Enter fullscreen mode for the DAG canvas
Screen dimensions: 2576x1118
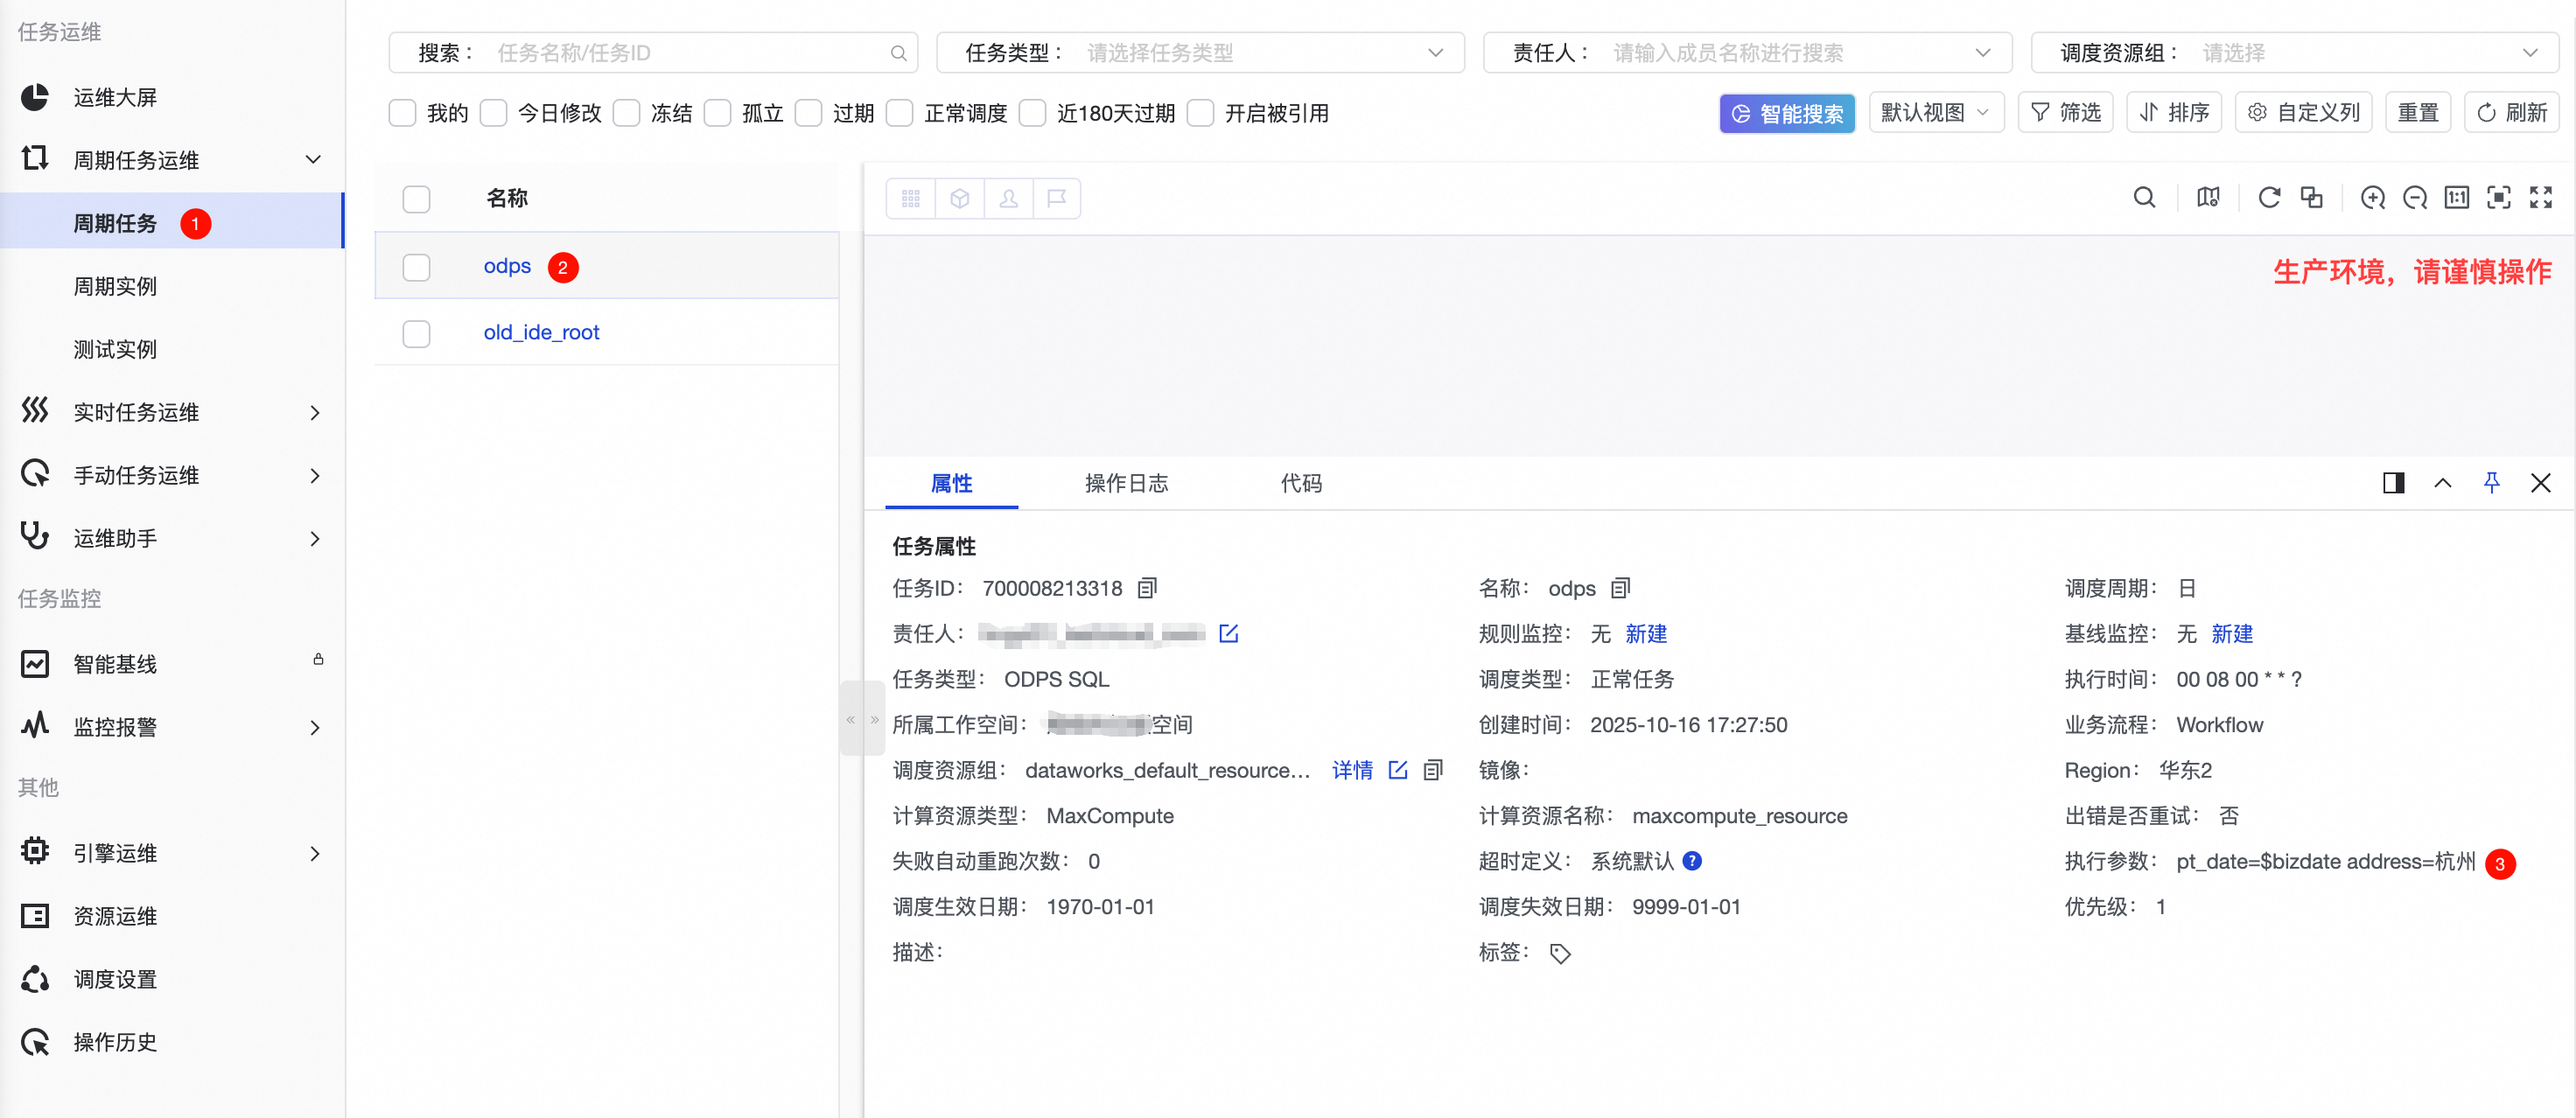pyautogui.click(x=2540, y=198)
